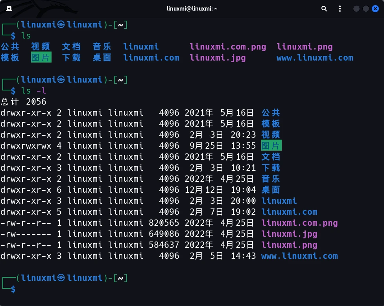Screen dimensions: 384x306
Task: Click time 13:55 on 图片 row
Action: 243,146
